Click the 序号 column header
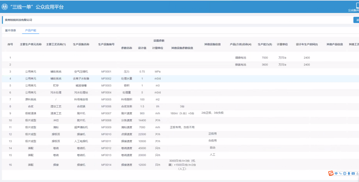 click(10, 44)
